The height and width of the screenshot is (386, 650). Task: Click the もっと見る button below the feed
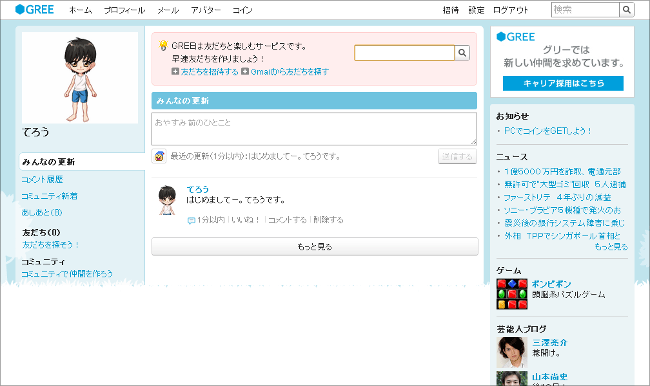coord(315,246)
